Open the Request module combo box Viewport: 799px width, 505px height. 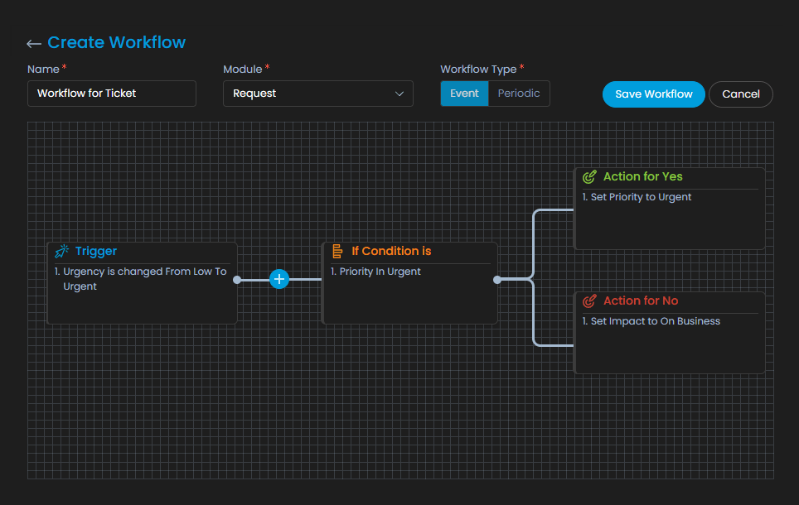(318, 94)
